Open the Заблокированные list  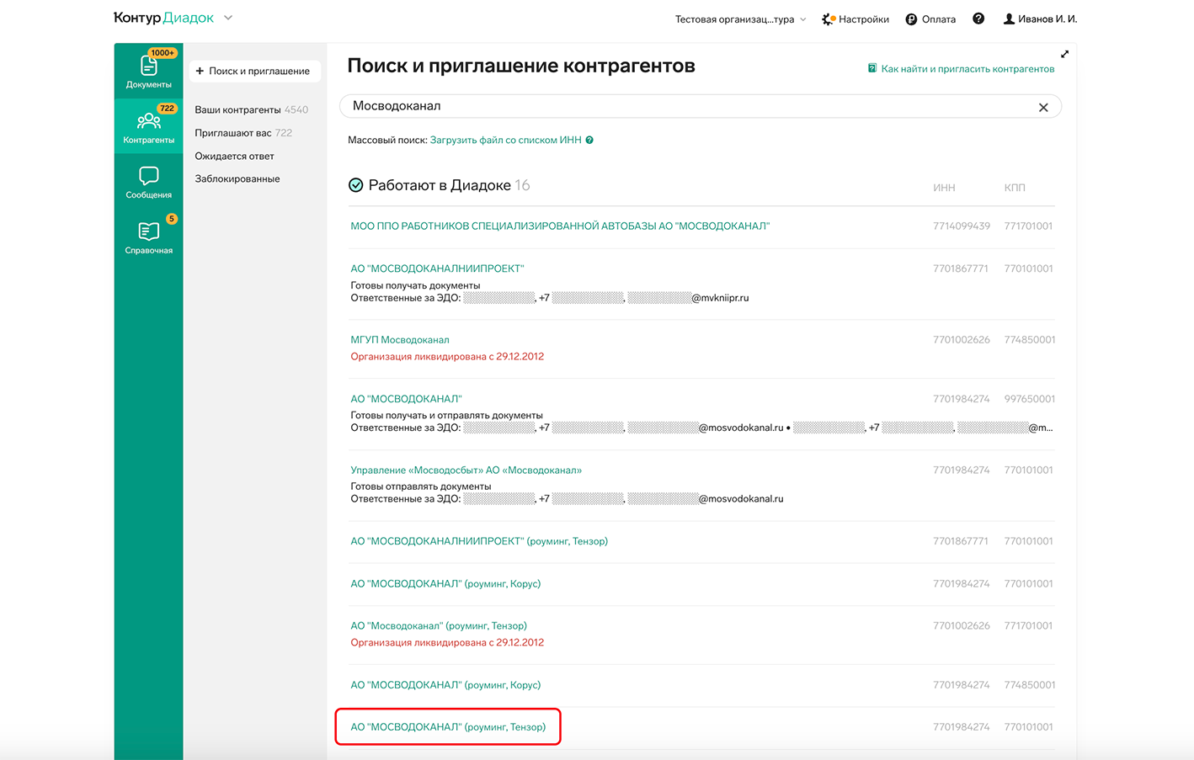237,178
